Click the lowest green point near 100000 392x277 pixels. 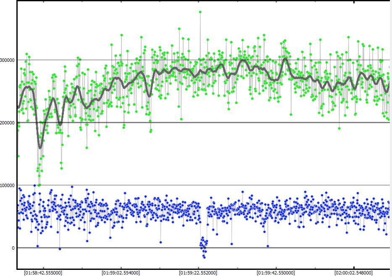(39, 185)
